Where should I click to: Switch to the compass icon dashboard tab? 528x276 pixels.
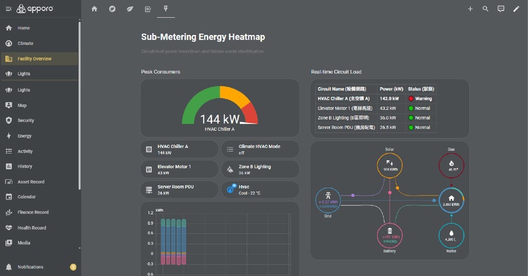(112, 9)
